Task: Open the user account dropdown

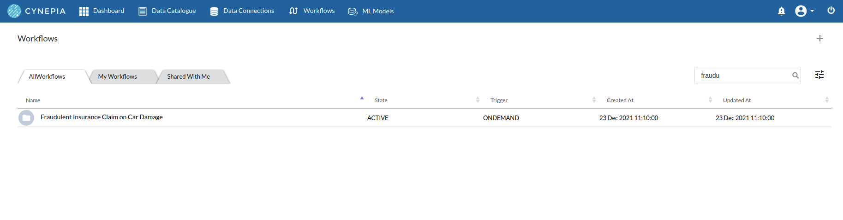Action: click(x=804, y=11)
